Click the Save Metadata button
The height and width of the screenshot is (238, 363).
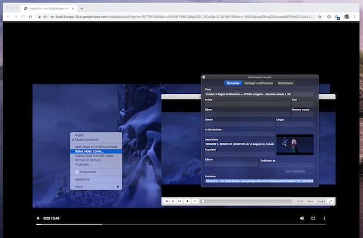295,171
